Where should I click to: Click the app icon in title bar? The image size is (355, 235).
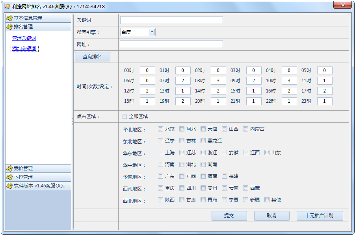(7, 7)
